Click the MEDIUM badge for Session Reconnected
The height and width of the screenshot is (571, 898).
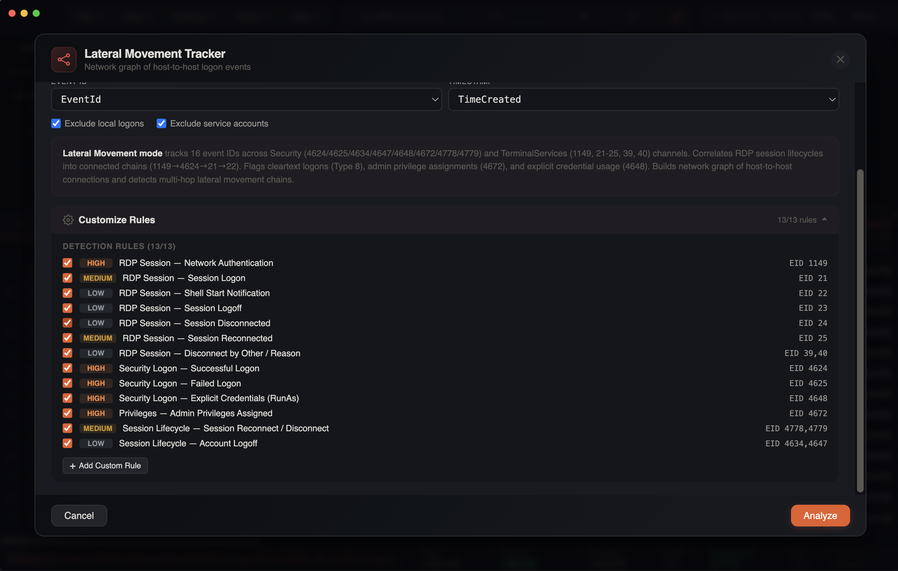[x=98, y=338]
